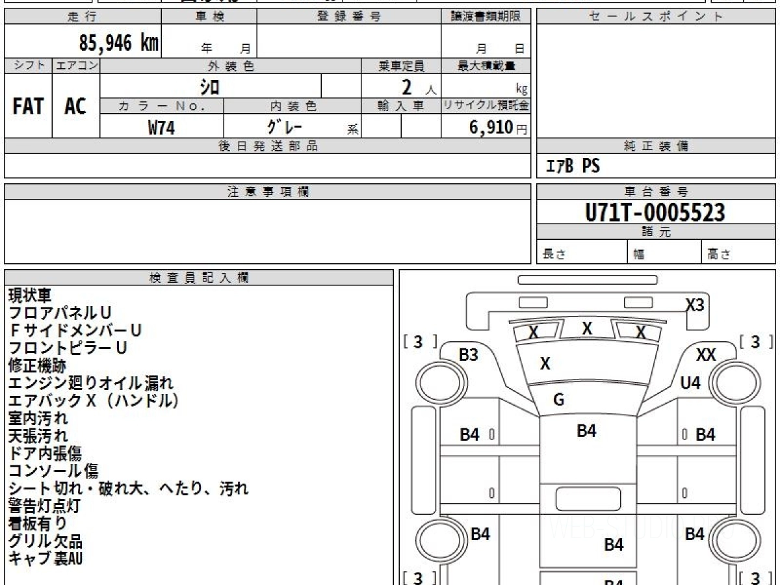The width and height of the screenshot is (780, 585).
Task: Select the recycle deposit 6,910円
Action: tap(498, 127)
